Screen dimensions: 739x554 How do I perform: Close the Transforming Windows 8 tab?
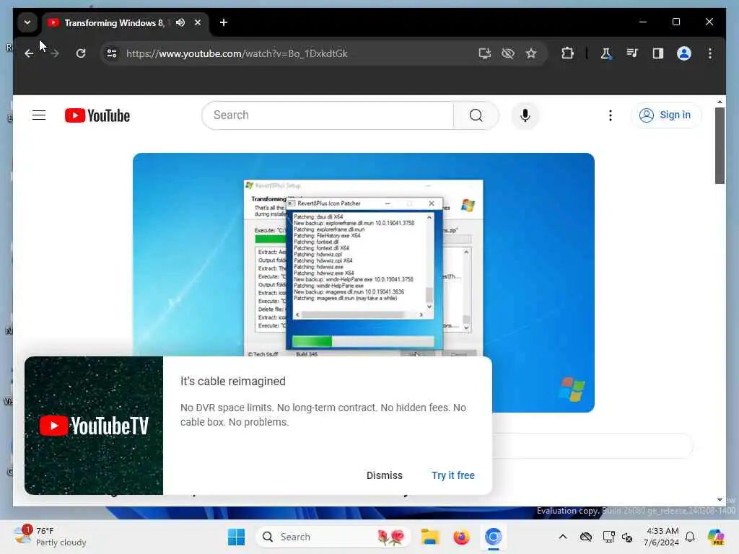pyautogui.click(x=198, y=22)
